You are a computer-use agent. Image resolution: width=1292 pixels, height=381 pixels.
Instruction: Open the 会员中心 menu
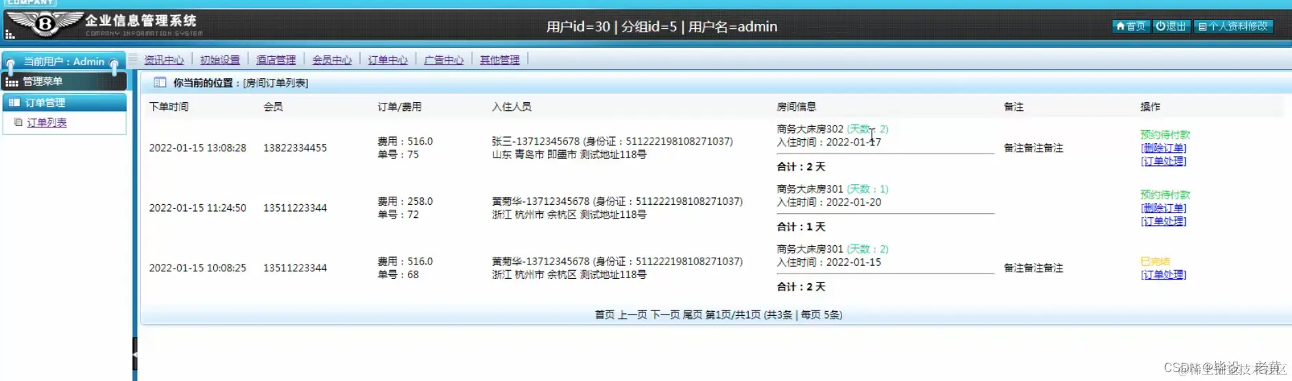pyautogui.click(x=332, y=60)
